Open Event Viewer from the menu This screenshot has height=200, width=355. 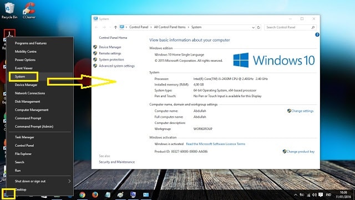pos(23,68)
